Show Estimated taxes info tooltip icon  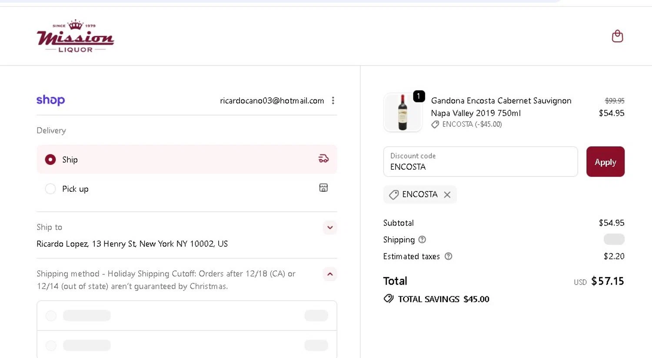point(449,256)
